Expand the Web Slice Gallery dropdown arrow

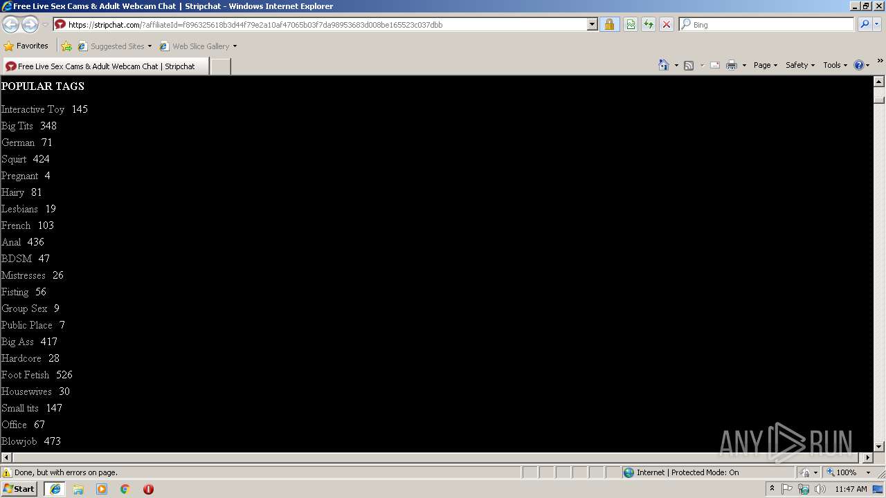click(235, 46)
